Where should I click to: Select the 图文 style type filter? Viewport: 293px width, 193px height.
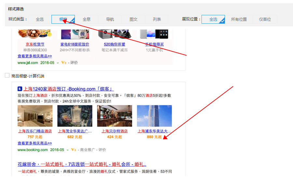click(x=133, y=19)
